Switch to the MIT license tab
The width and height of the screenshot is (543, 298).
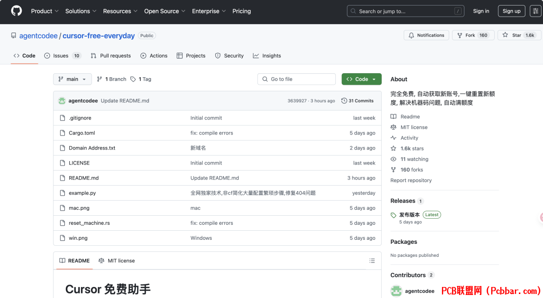[117, 261]
